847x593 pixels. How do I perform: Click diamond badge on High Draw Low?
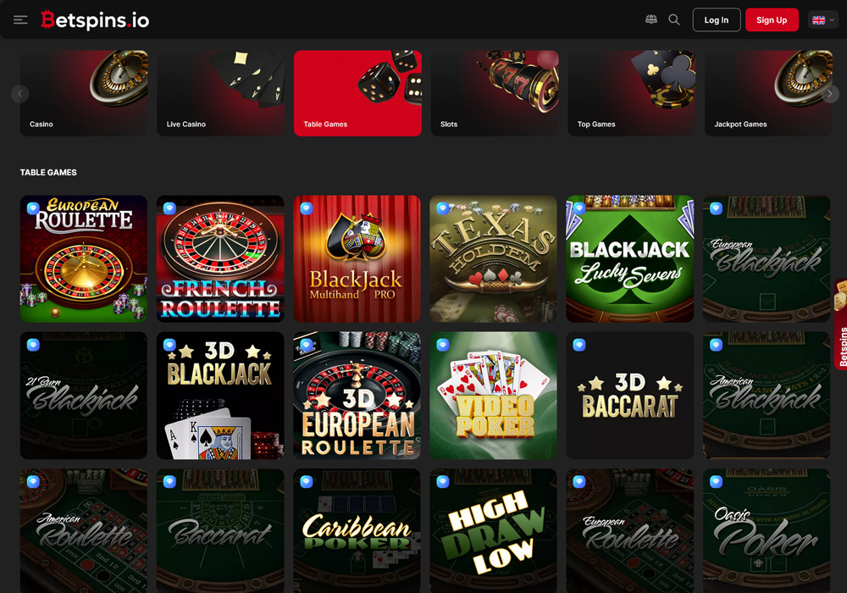443,481
